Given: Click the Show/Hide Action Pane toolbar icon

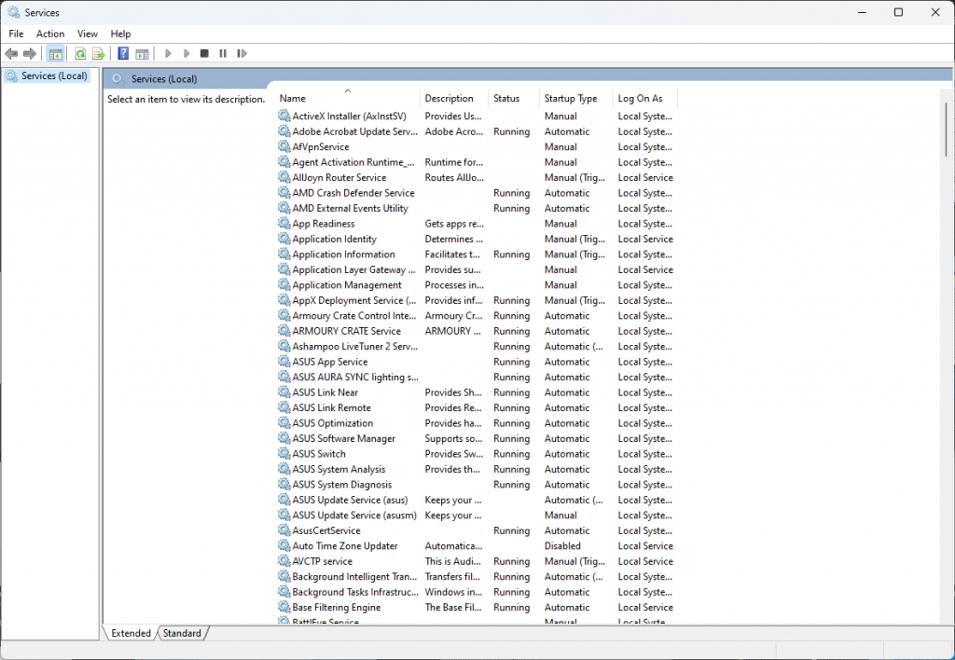Looking at the screenshot, I should [x=142, y=54].
